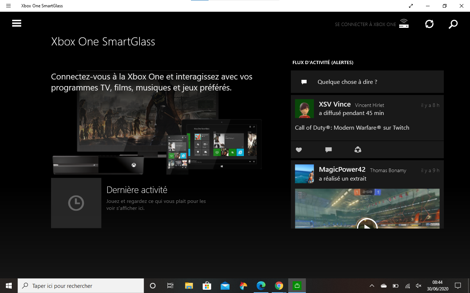The width and height of the screenshot is (470, 293).
Task: Click the Quelque chose à dire field
Action: [x=367, y=82]
